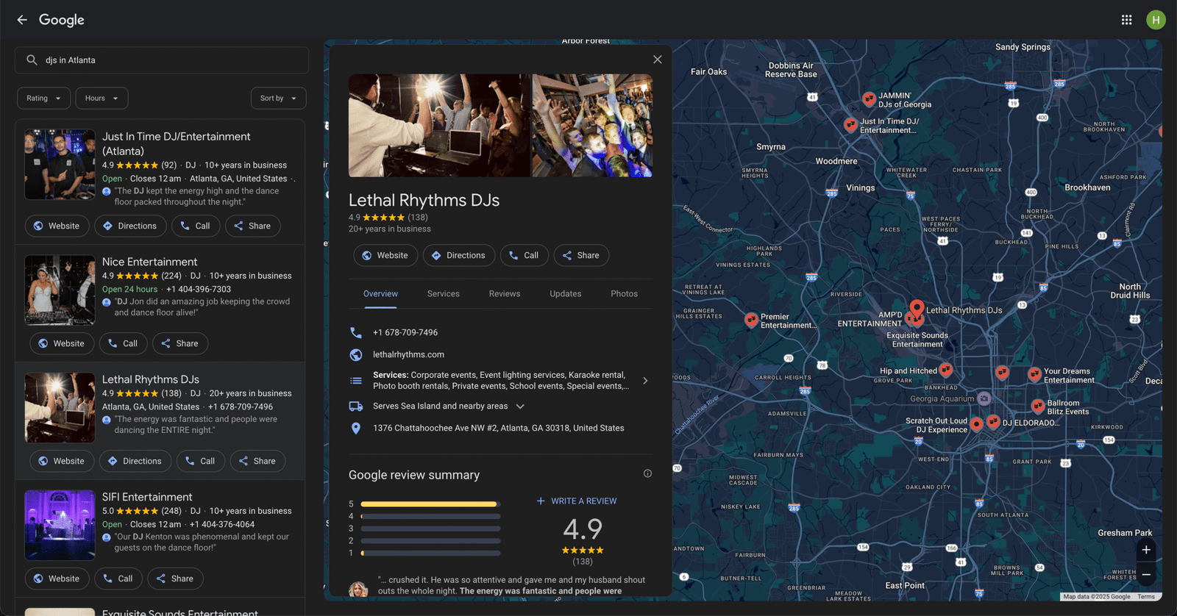This screenshot has width=1177, height=616.
Task: Open Just In Time DJ/Entertainment title
Action: coord(177,143)
